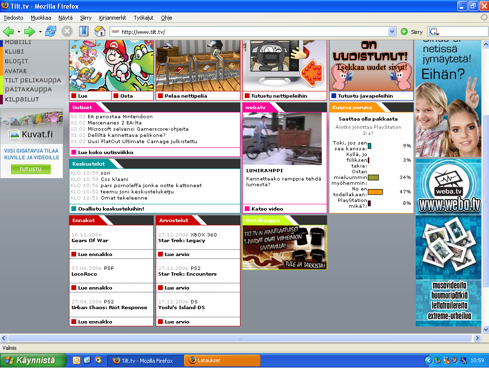The width and height of the screenshot is (489, 368).
Task: Open the Css klaani discussion thread
Action: (114, 179)
